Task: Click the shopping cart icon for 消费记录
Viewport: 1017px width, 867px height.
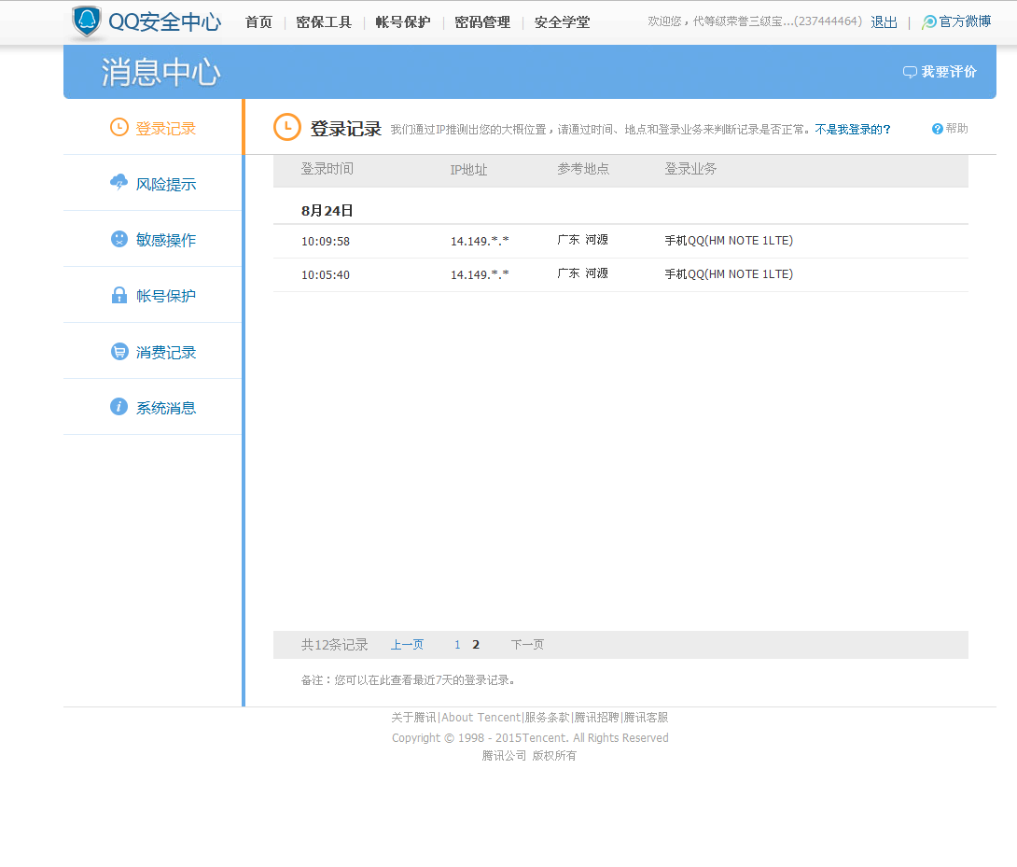Action: (119, 351)
